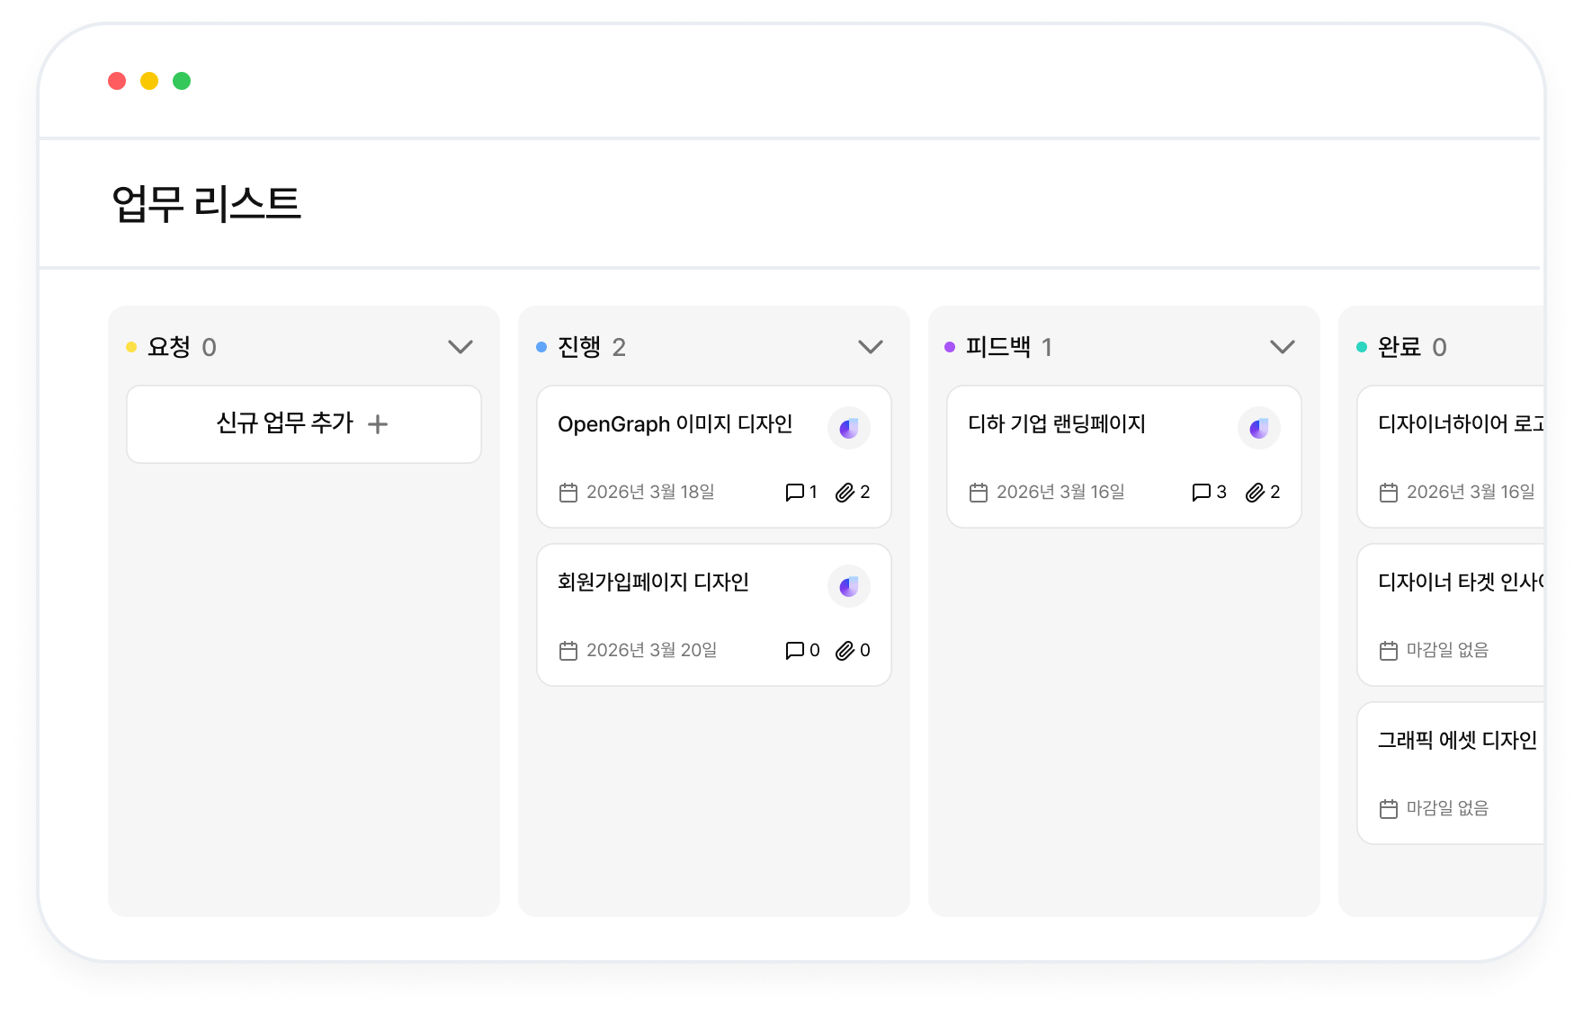The width and height of the screenshot is (1583, 1014).
Task: Collapse the 요청 column with its chevron
Action: point(461,347)
